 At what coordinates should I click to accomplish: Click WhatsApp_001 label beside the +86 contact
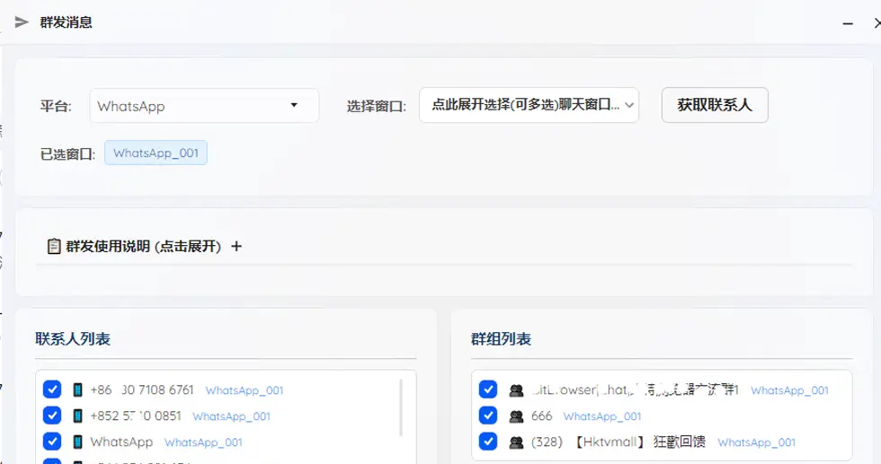tap(245, 390)
